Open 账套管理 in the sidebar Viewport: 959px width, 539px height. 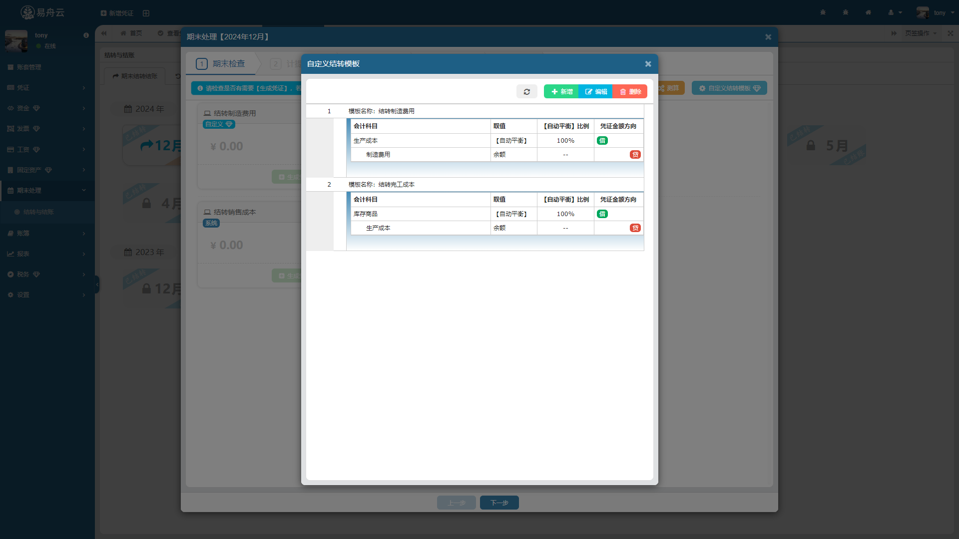tap(47, 67)
